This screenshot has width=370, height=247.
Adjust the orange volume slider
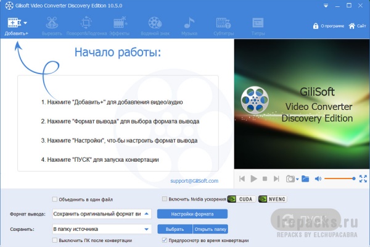coord(340,178)
